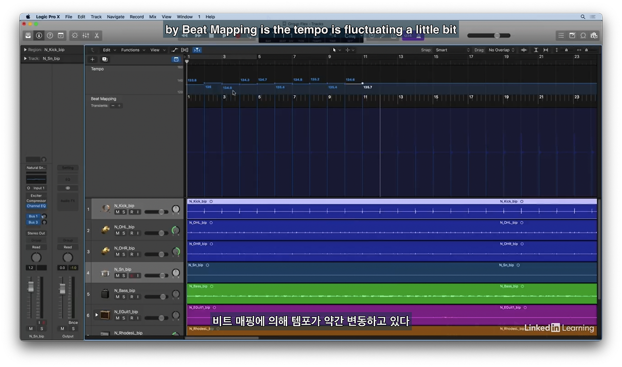Click the Bnce bounce button
Image resolution: width=622 pixels, height=367 pixels.
pos(73,322)
